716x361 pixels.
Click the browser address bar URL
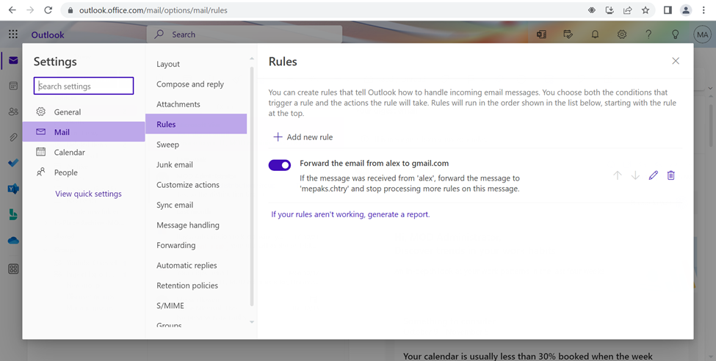(153, 10)
